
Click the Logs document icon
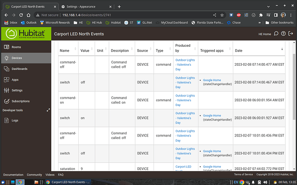(x=6, y=120)
